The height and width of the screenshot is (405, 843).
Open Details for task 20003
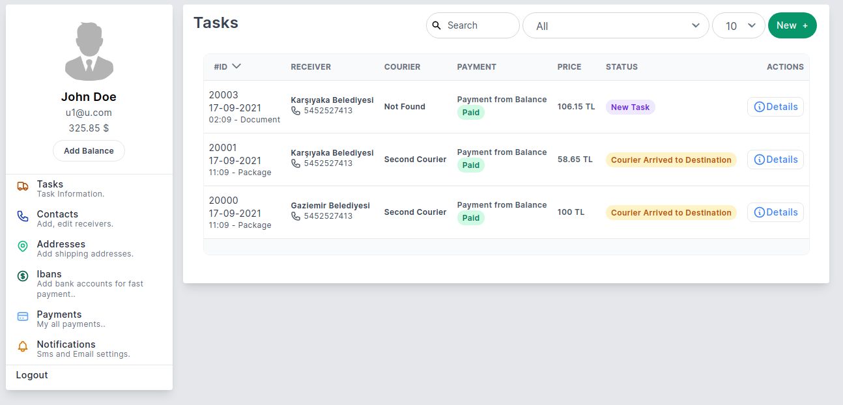click(x=775, y=107)
